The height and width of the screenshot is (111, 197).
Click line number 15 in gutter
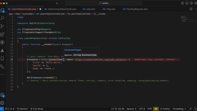[x=12, y=60]
